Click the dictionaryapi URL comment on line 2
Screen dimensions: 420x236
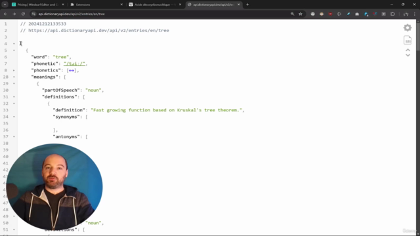(x=94, y=31)
